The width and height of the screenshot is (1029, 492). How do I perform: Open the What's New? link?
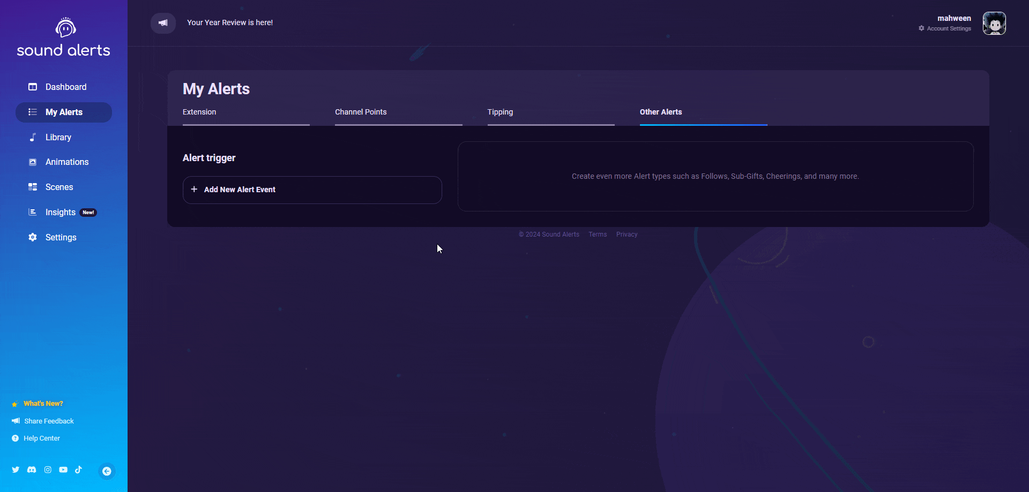pos(43,404)
